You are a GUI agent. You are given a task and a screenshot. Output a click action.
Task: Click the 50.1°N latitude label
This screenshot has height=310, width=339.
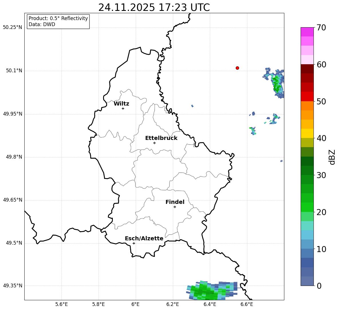click(x=14, y=71)
